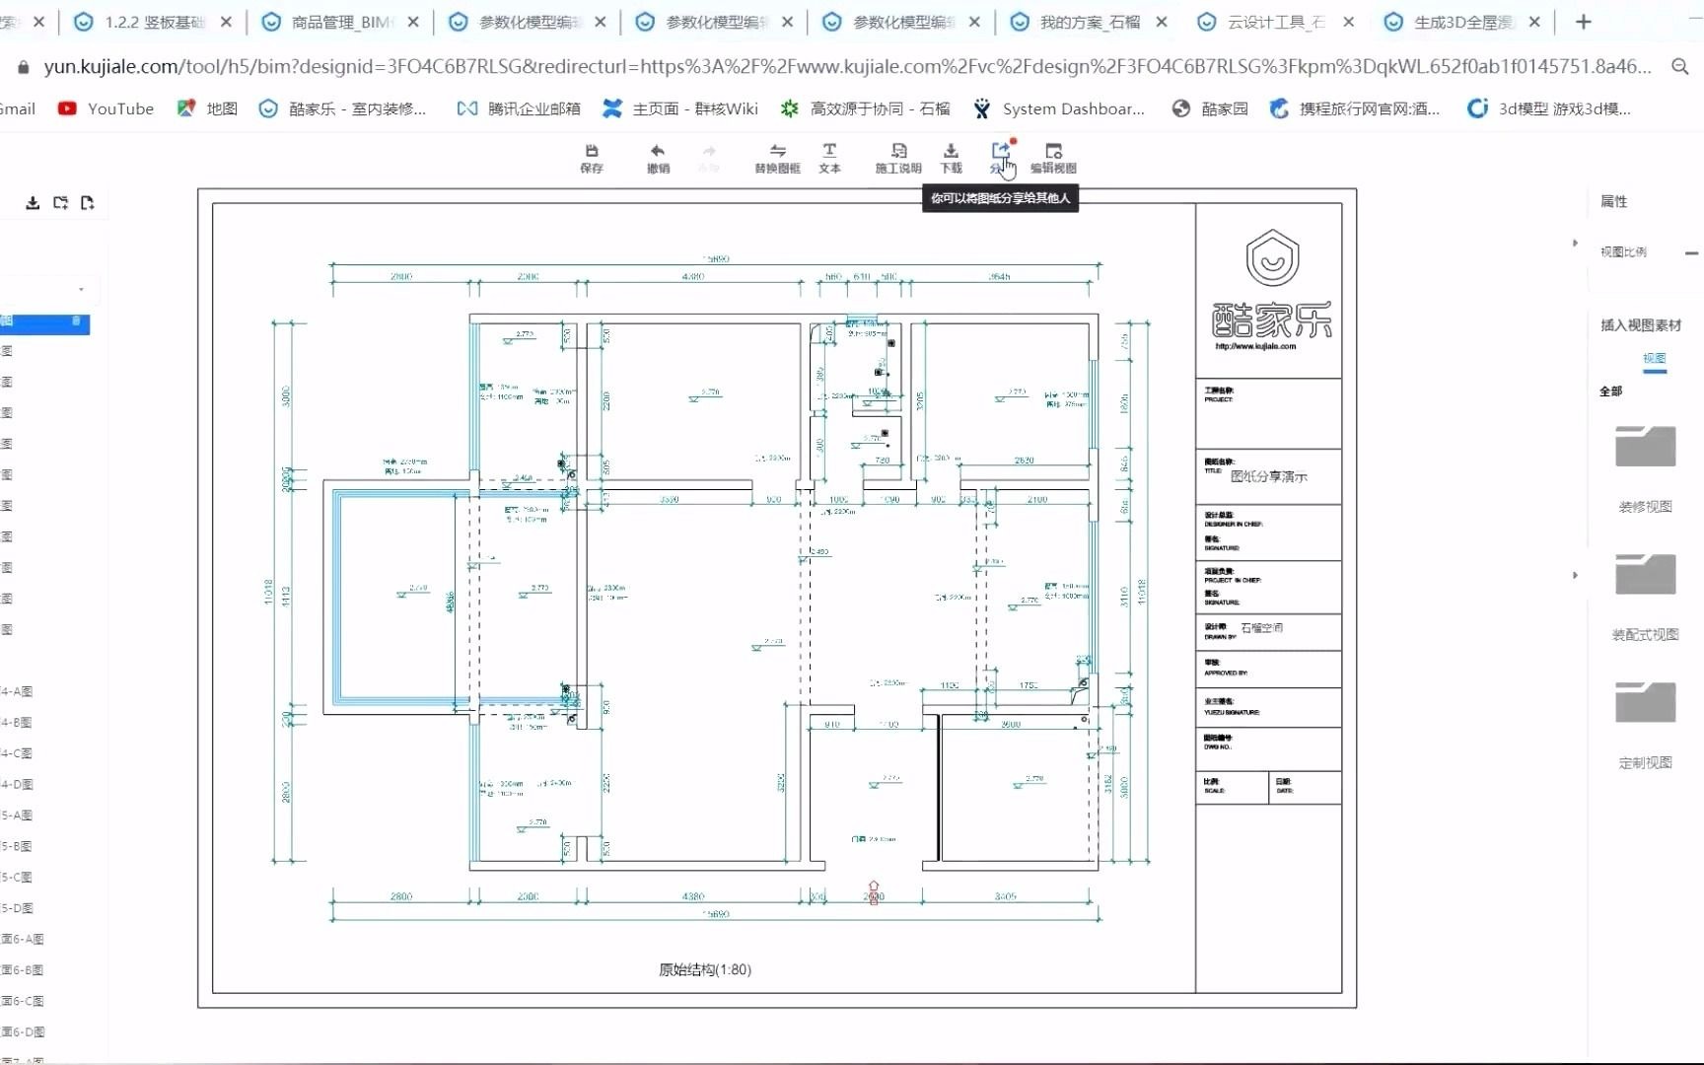Screen dimensions: 1704x1065
Task: Open the drawing list dropdown in left panel
Action: [81, 290]
